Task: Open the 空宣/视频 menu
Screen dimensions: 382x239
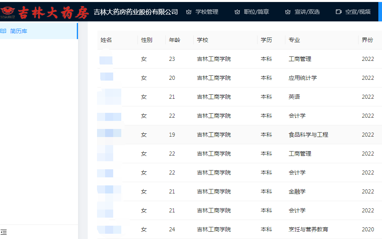Action: pyautogui.click(x=358, y=12)
